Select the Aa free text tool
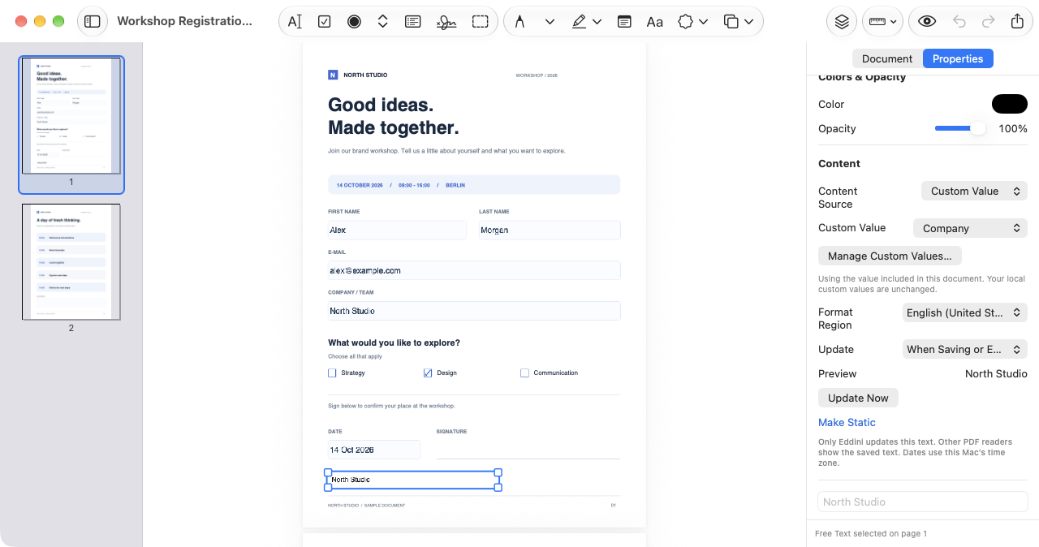This screenshot has height=547, width=1039. coord(654,22)
